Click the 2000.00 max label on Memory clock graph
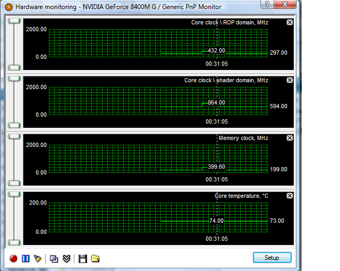The height and width of the screenshot is (271, 340). point(36,145)
